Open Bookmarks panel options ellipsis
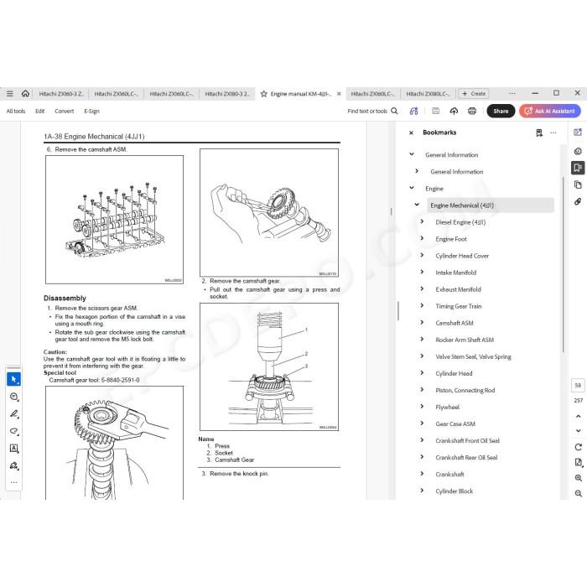The width and height of the screenshot is (587, 587). click(553, 132)
